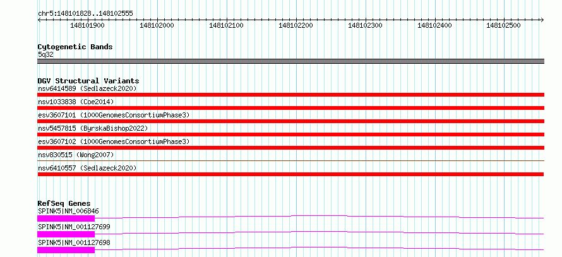Screen dimensions: 562x257
Task: Select the DGV Structural Variants track title
Action: pyautogui.click(x=88, y=81)
